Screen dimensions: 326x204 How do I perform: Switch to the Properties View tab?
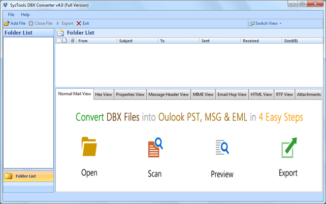click(x=130, y=94)
